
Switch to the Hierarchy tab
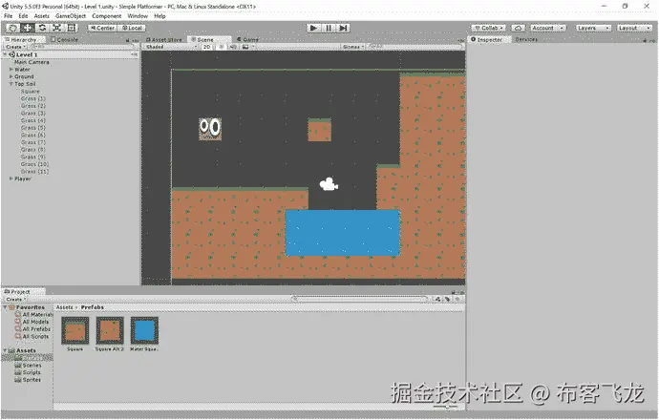[x=23, y=39]
